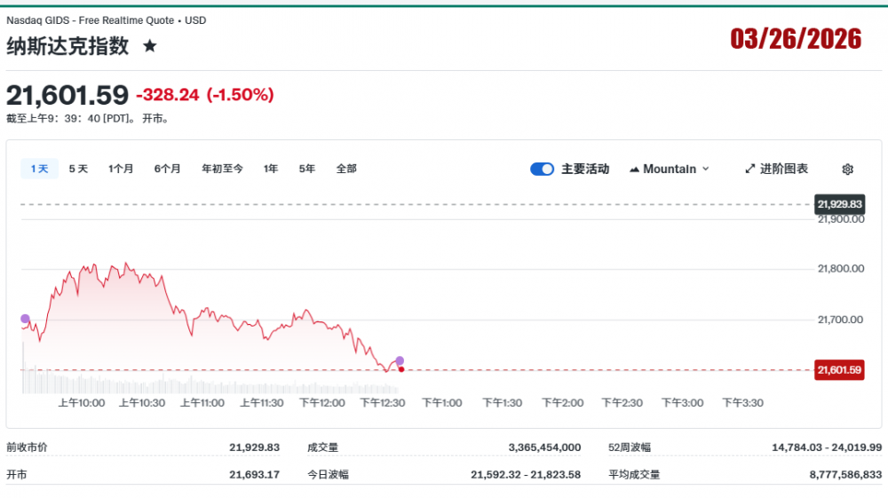Switch to the 5天 range
Image resolution: width=888 pixels, height=498 pixels.
coord(78,169)
